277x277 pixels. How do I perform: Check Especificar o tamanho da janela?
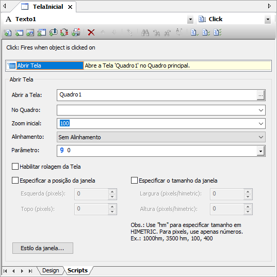pyautogui.click(x=134, y=181)
